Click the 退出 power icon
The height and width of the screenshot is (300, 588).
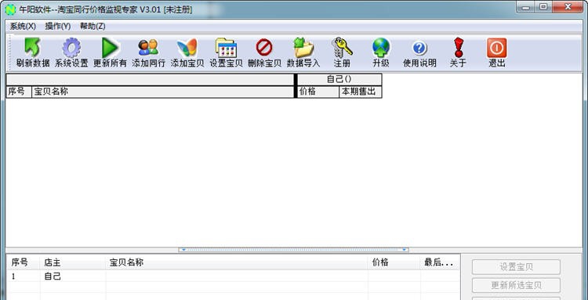(x=496, y=48)
